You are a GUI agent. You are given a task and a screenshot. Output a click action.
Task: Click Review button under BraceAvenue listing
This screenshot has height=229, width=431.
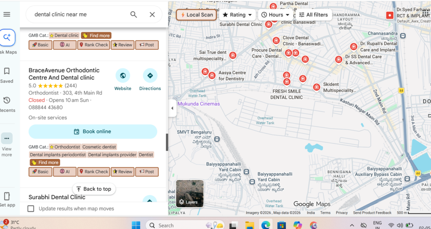point(122,172)
